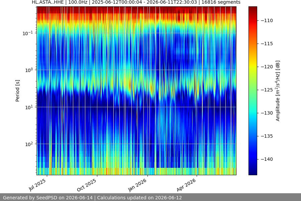Viewport: 301px width, 201px height.
Task: Click the 10¹ period axis tick label
Action: 29,107
